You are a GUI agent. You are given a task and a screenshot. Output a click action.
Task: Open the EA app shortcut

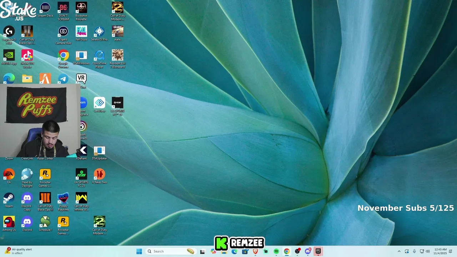[9, 176]
